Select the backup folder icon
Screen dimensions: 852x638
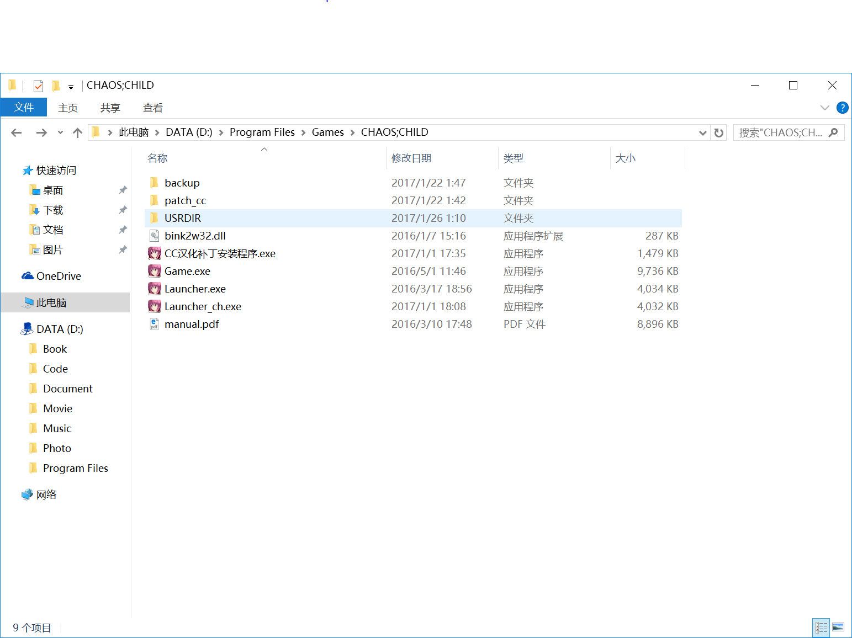155,183
